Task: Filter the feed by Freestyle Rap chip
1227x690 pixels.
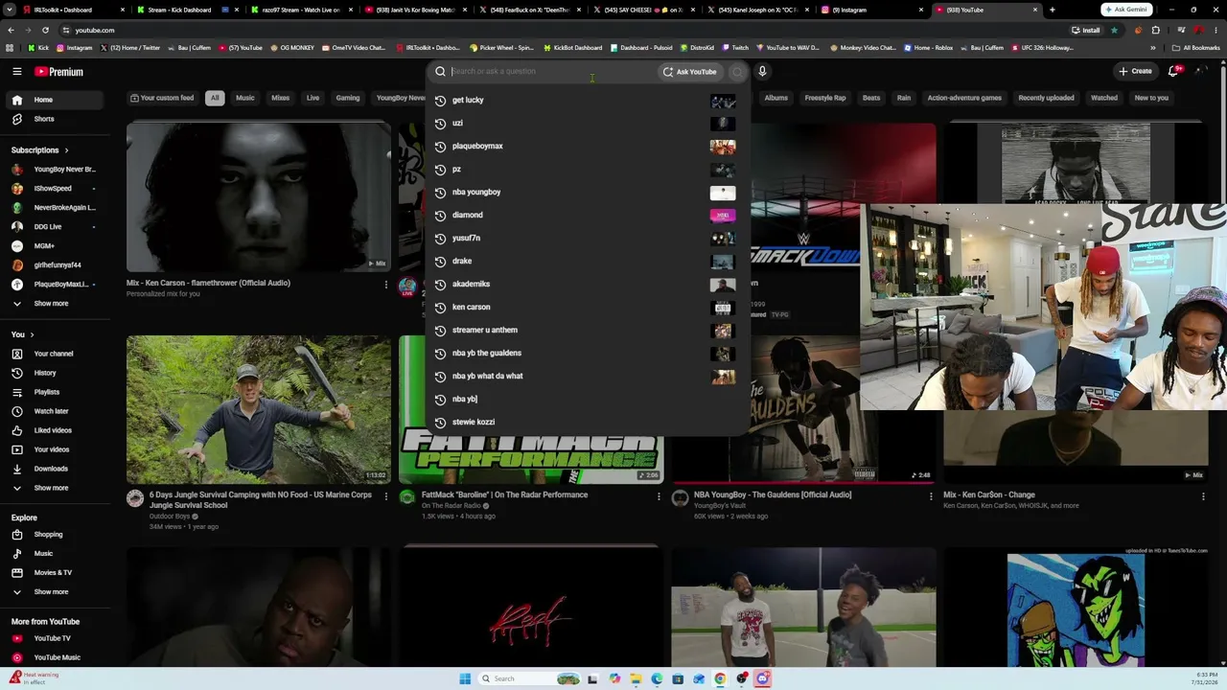Action: (825, 98)
